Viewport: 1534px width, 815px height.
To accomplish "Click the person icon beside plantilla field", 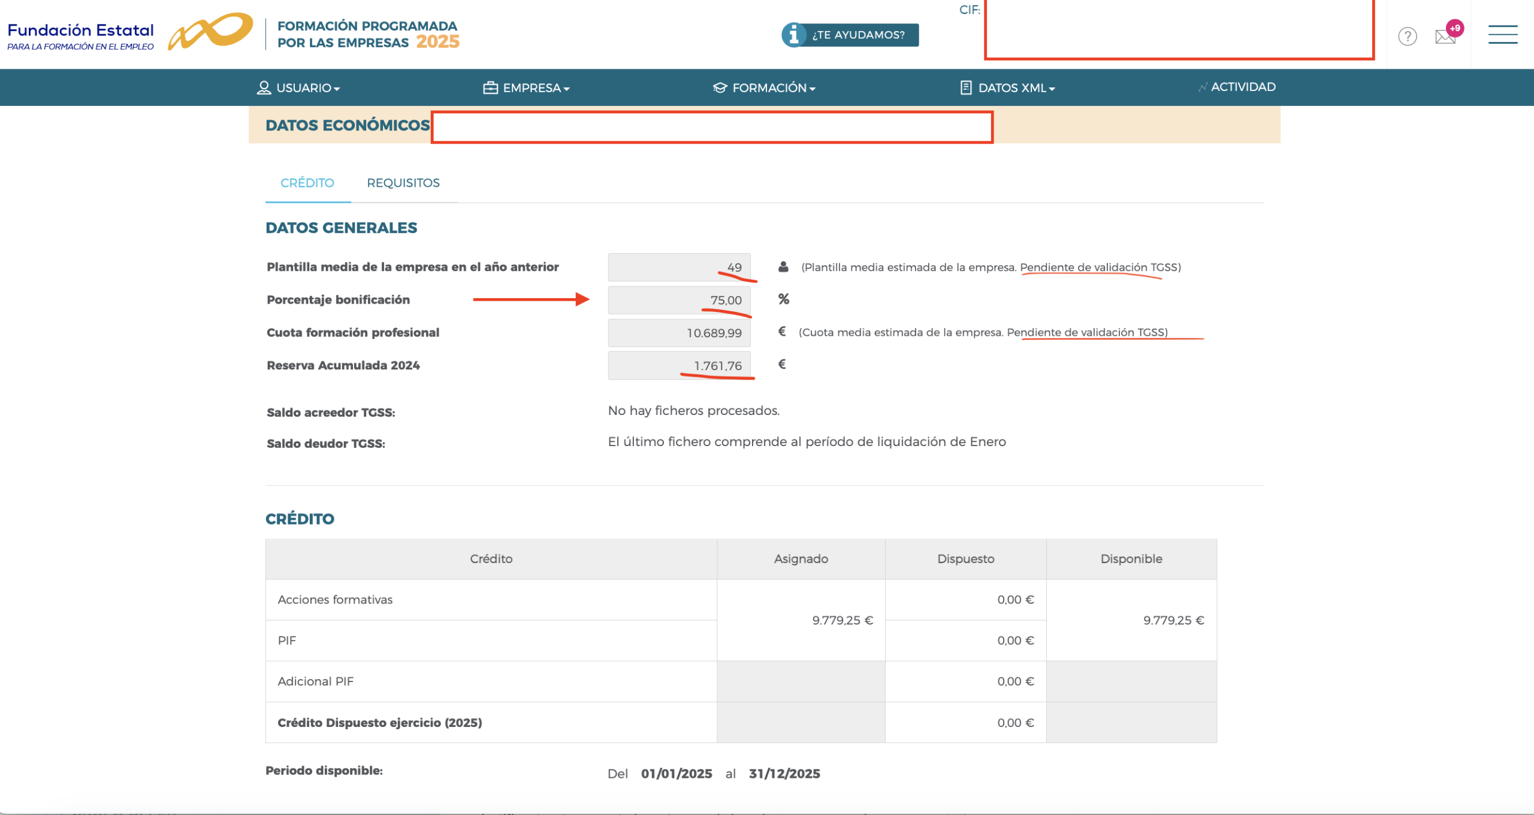I will (x=783, y=267).
